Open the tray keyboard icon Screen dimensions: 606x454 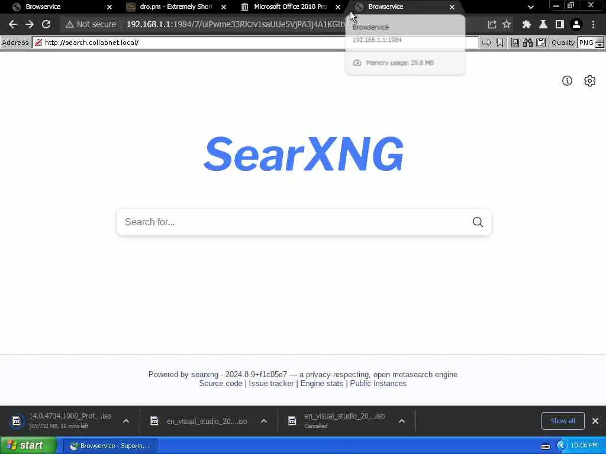545,446
